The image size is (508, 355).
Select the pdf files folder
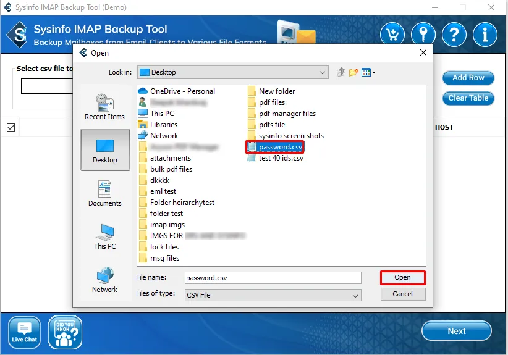pyautogui.click(x=266, y=102)
